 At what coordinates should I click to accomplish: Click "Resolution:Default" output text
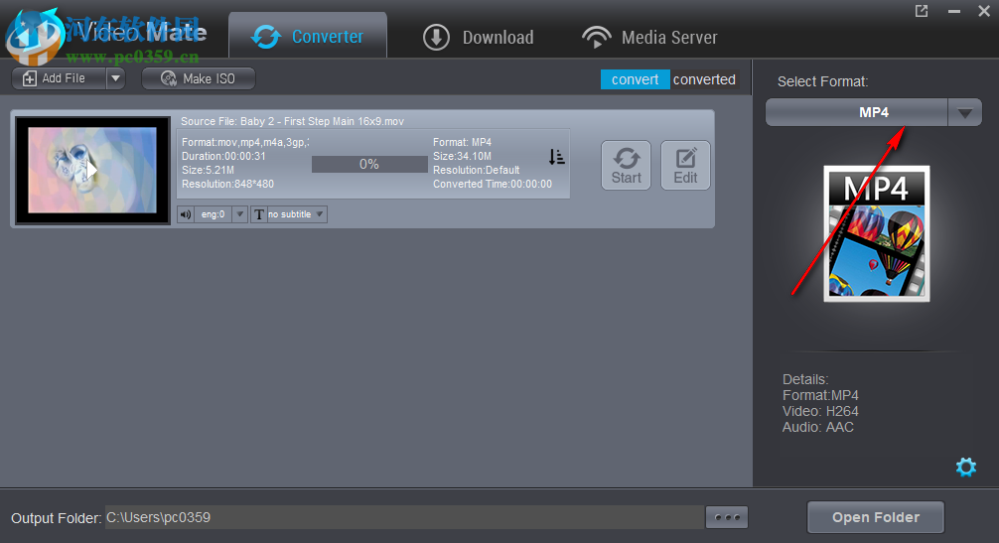pyautogui.click(x=476, y=170)
